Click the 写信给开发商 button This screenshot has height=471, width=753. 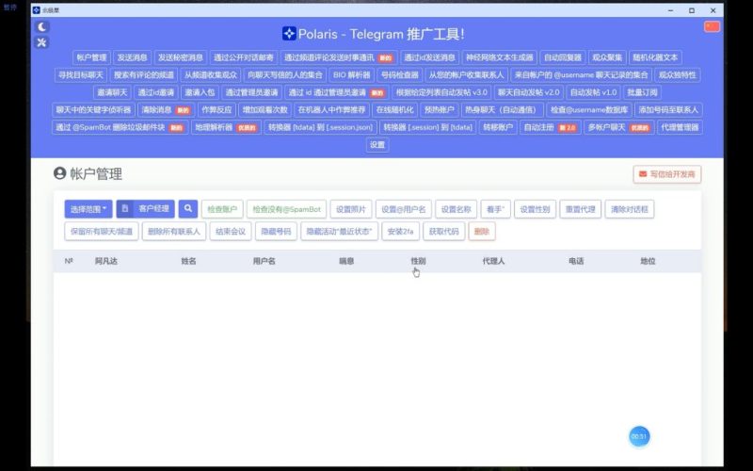(x=667, y=174)
